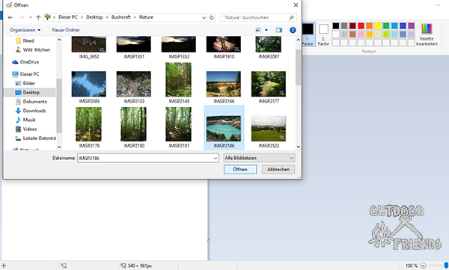Select the IMGP2186 turquoise lake thumbnail

click(224, 129)
